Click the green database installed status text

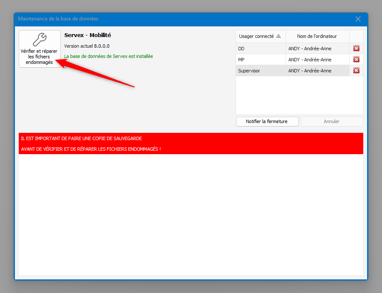108,56
